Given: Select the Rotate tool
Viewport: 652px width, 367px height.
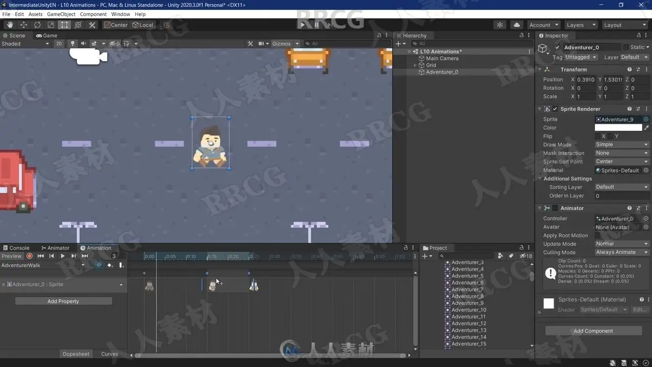Looking at the screenshot, I should tap(37, 24).
